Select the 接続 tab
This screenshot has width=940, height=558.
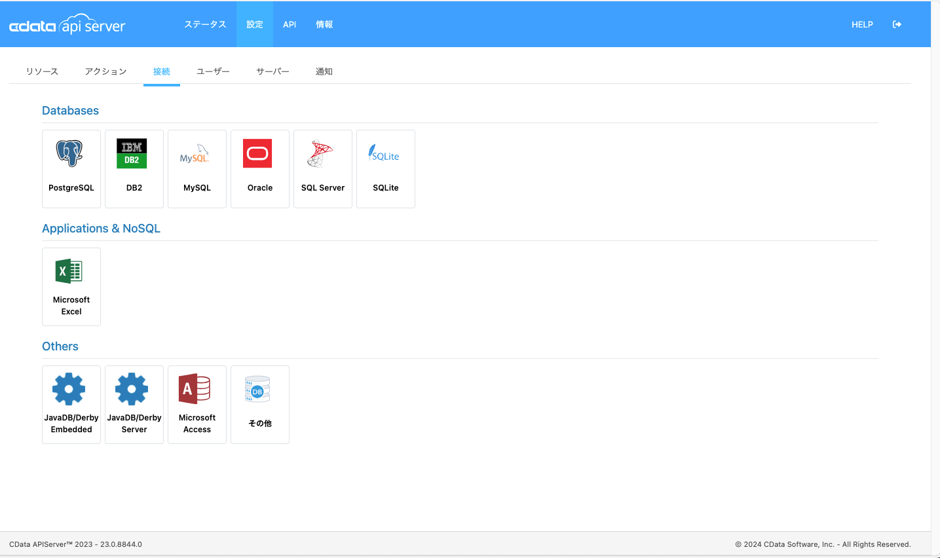pyautogui.click(x=162, y=71)
